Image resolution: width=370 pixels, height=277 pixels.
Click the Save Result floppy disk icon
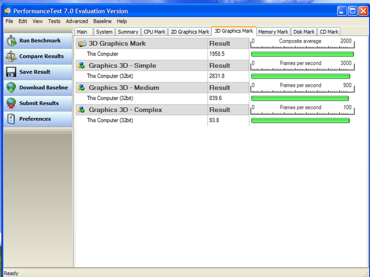11,72
